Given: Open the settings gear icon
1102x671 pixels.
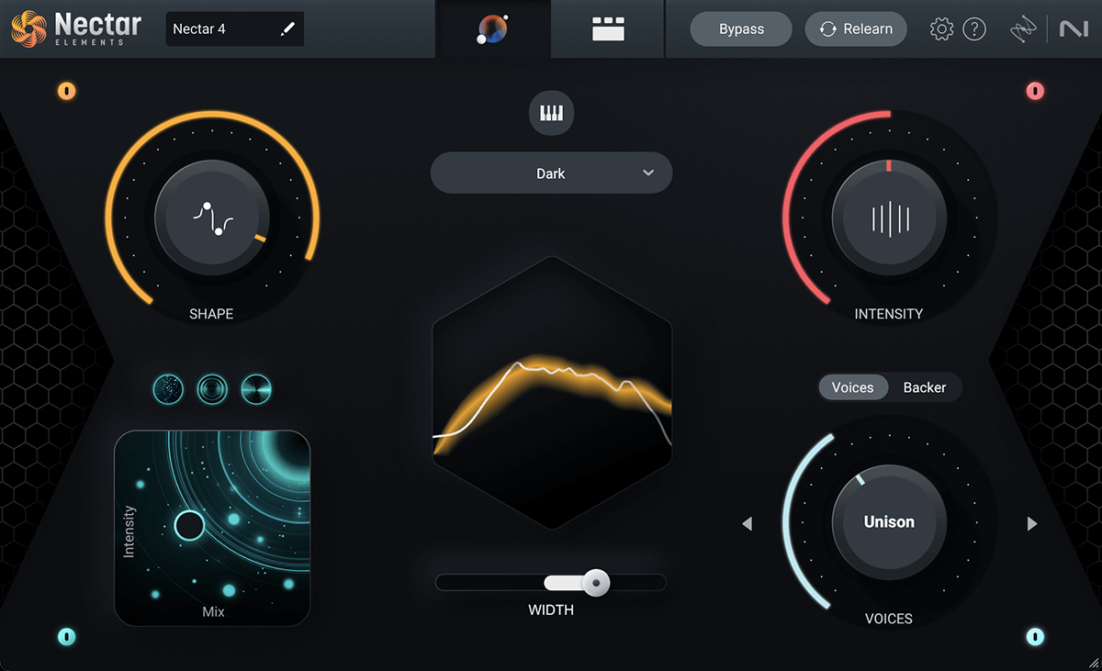Looking at the screenshot, I should 941,28.
